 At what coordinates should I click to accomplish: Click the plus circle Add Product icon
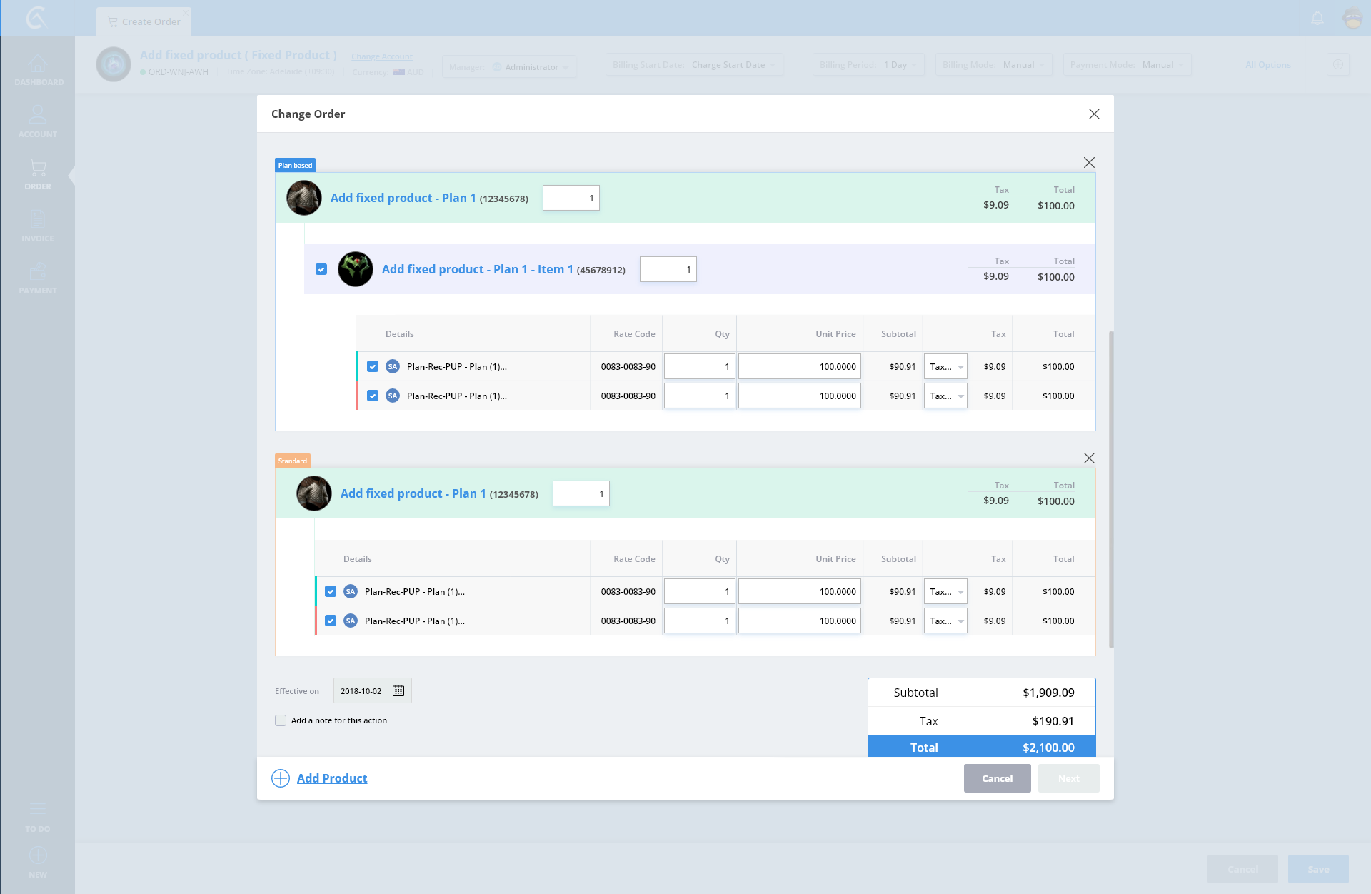pos(281,778)
